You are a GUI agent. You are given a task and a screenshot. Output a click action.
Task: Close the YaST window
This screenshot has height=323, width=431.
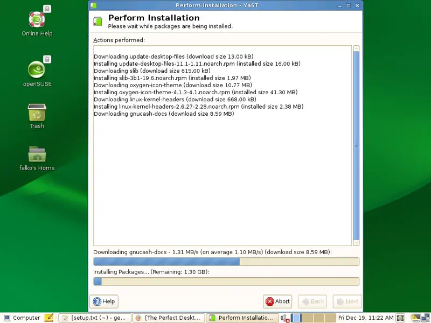357,5
